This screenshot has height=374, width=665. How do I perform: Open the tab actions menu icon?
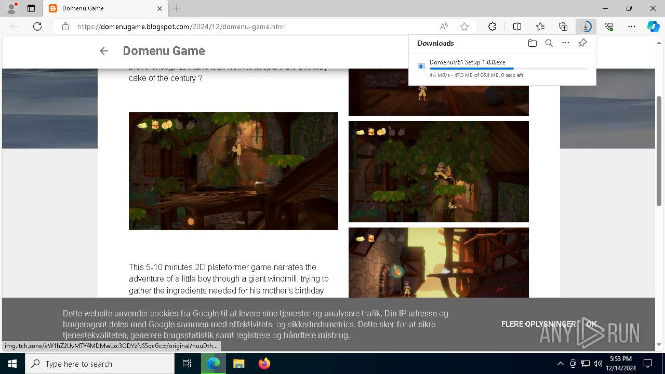(x=31, y=8)
